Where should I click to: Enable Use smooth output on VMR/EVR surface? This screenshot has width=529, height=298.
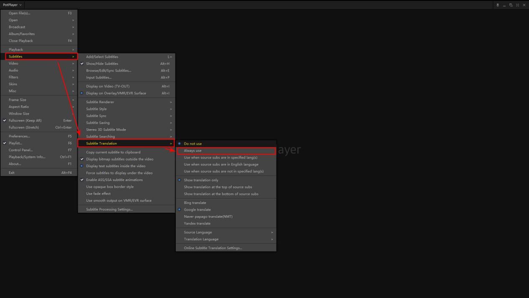(x=126, y=200)
